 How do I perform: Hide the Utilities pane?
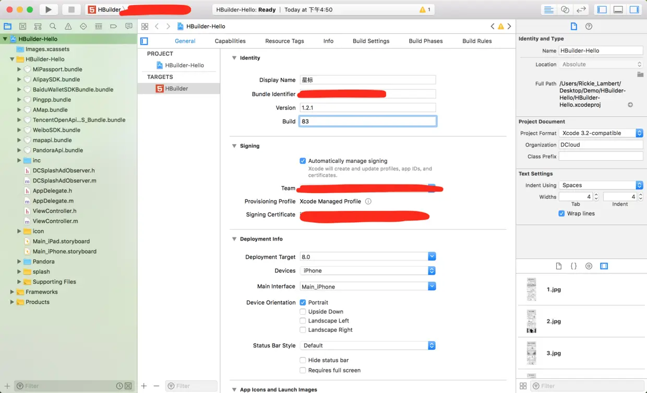click(x=634, y=9)
